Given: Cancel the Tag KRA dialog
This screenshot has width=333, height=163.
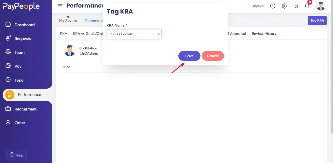Looking at the screenshot, I should click(213, 56).
